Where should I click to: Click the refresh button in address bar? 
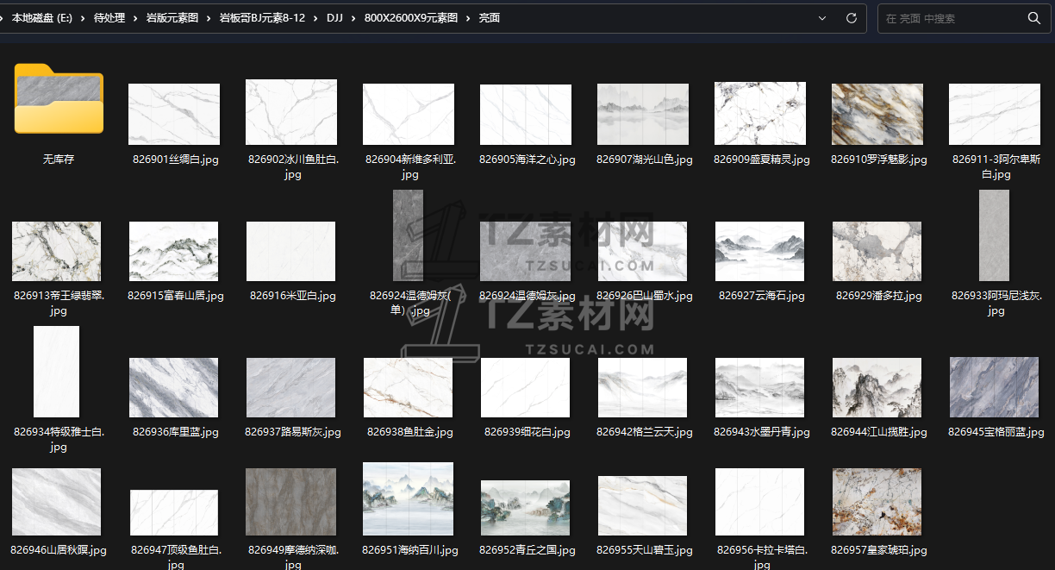[851, 18]
